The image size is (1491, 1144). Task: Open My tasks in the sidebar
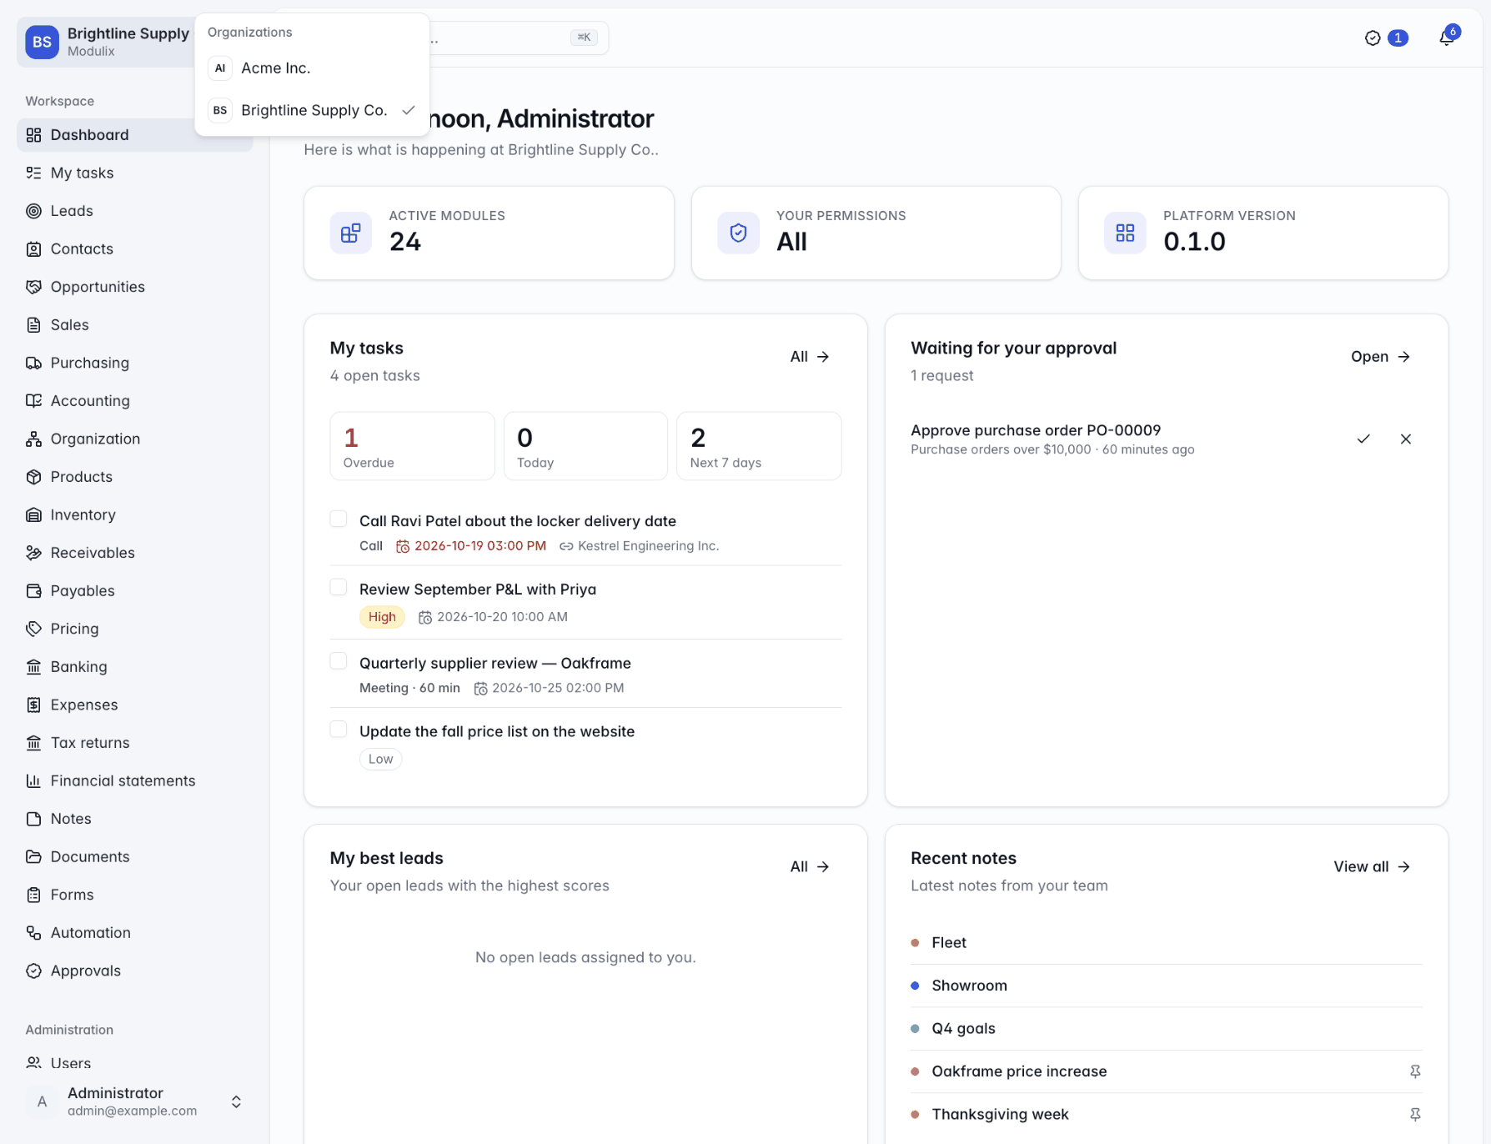pos(135,173)
